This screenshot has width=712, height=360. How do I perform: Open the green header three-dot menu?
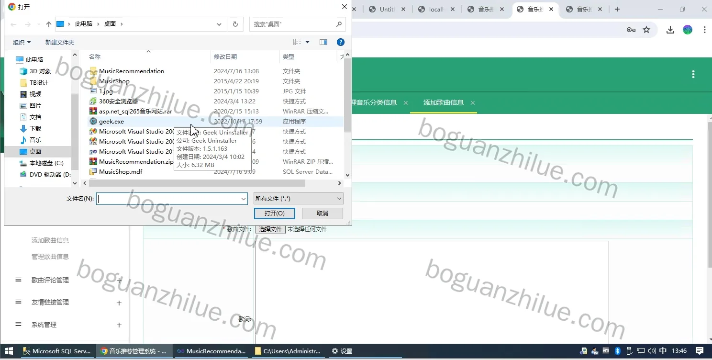[x=693, y=74]
